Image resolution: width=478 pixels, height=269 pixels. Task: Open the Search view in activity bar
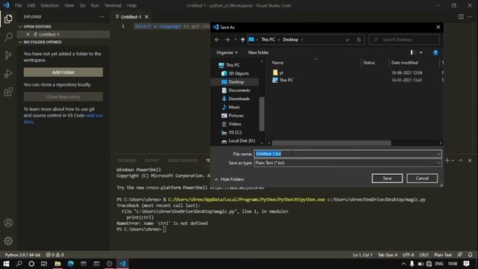point(8,37)
